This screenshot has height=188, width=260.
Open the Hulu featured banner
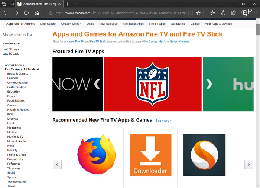pyautogui.click(x=228, y=84)
